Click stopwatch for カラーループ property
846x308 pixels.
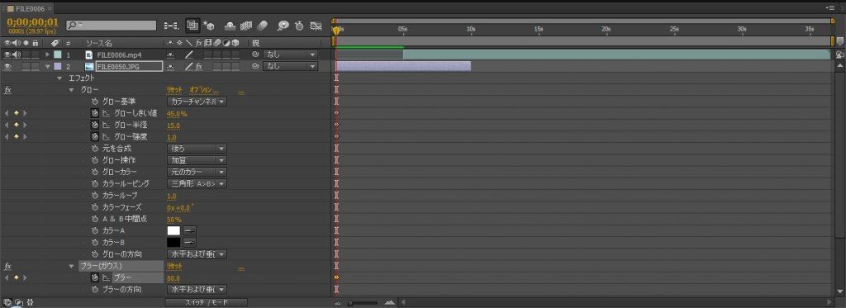(94, 196)
